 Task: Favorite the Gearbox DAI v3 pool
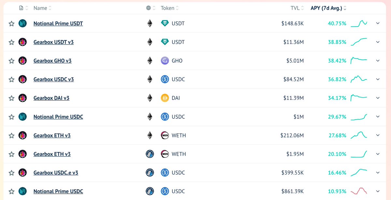point(11,98)
